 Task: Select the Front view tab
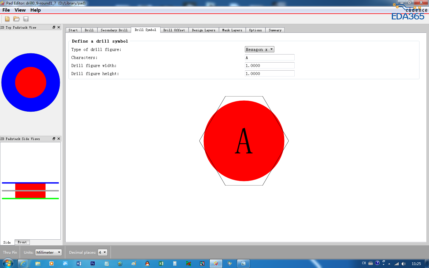pyautogui.click(x=22, y=242)
